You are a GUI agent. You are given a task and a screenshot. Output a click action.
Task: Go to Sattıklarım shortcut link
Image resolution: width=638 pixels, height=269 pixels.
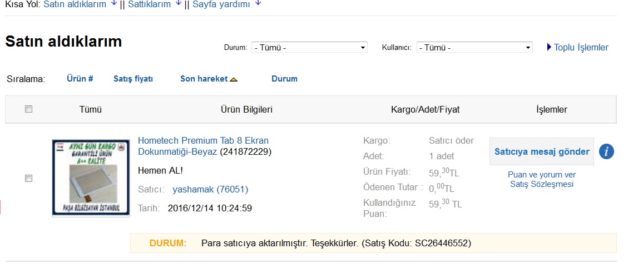click(149, 4)
